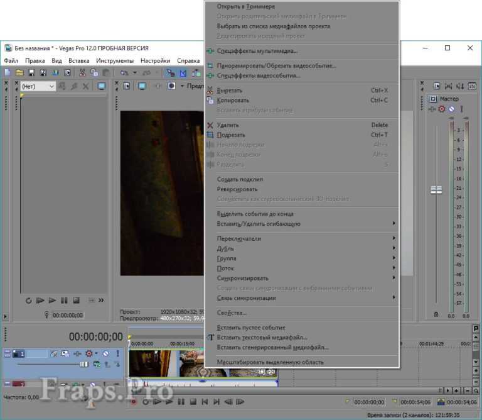The height and width of the screenshot is (420, 482).
Task: Click track 1 FX icon
Action: pyautogui.click(x=77, y=353)
